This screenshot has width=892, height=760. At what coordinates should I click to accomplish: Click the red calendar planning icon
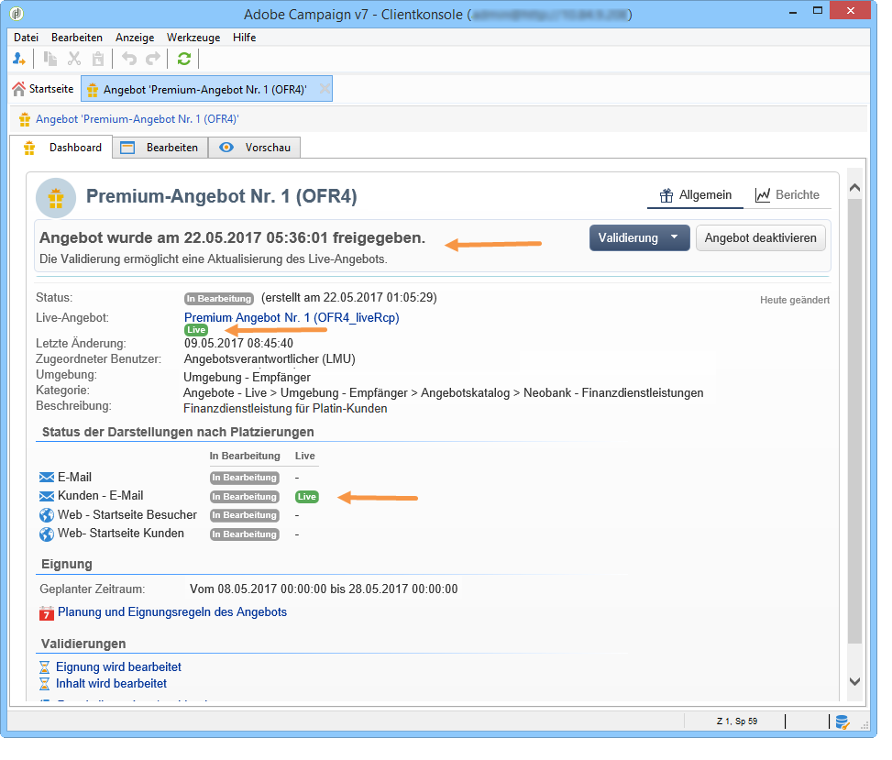(x=47, y=613)
